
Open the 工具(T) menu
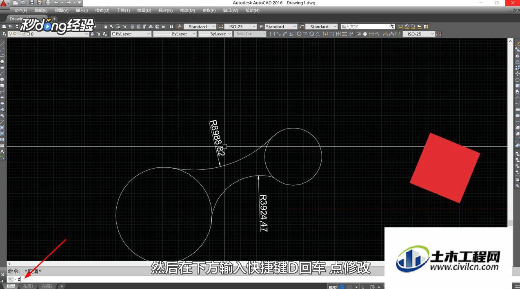click(x=123, y=10)
